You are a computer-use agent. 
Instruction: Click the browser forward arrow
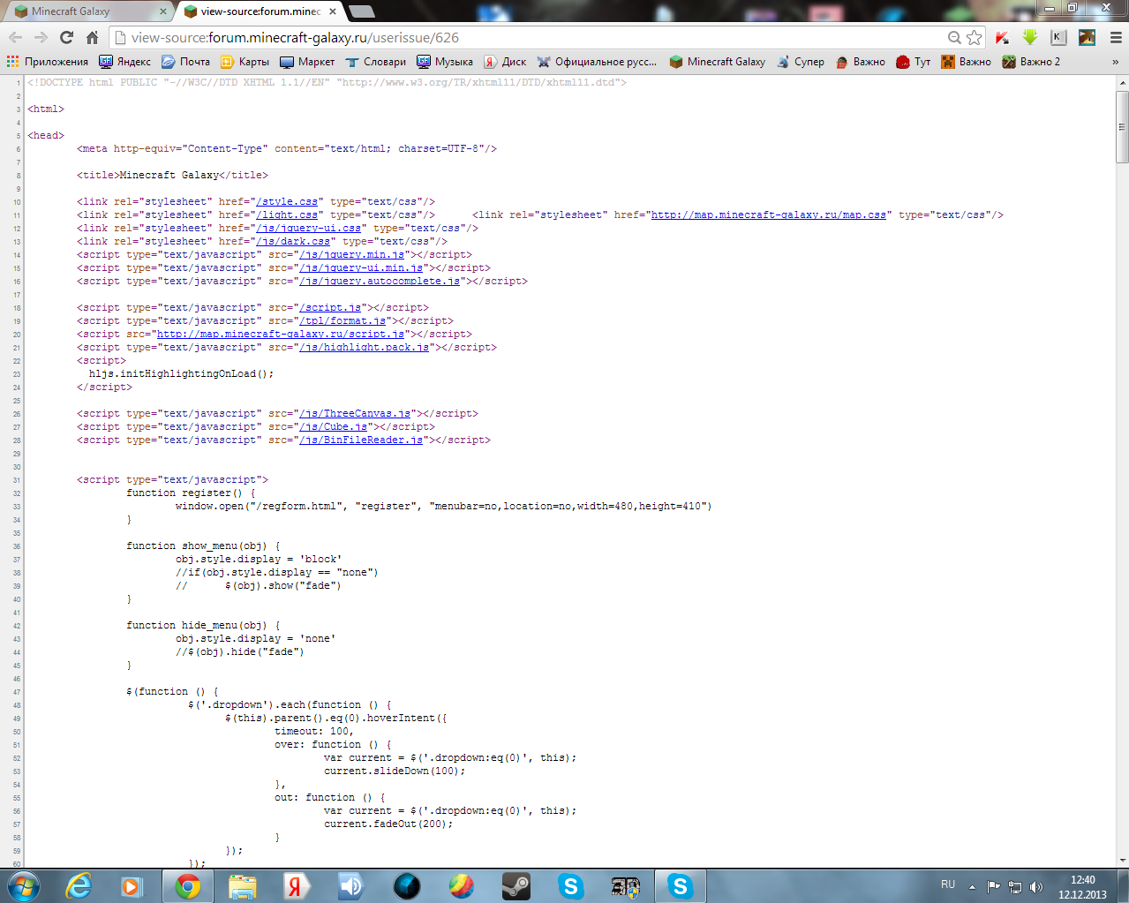[x=41, y=37]
